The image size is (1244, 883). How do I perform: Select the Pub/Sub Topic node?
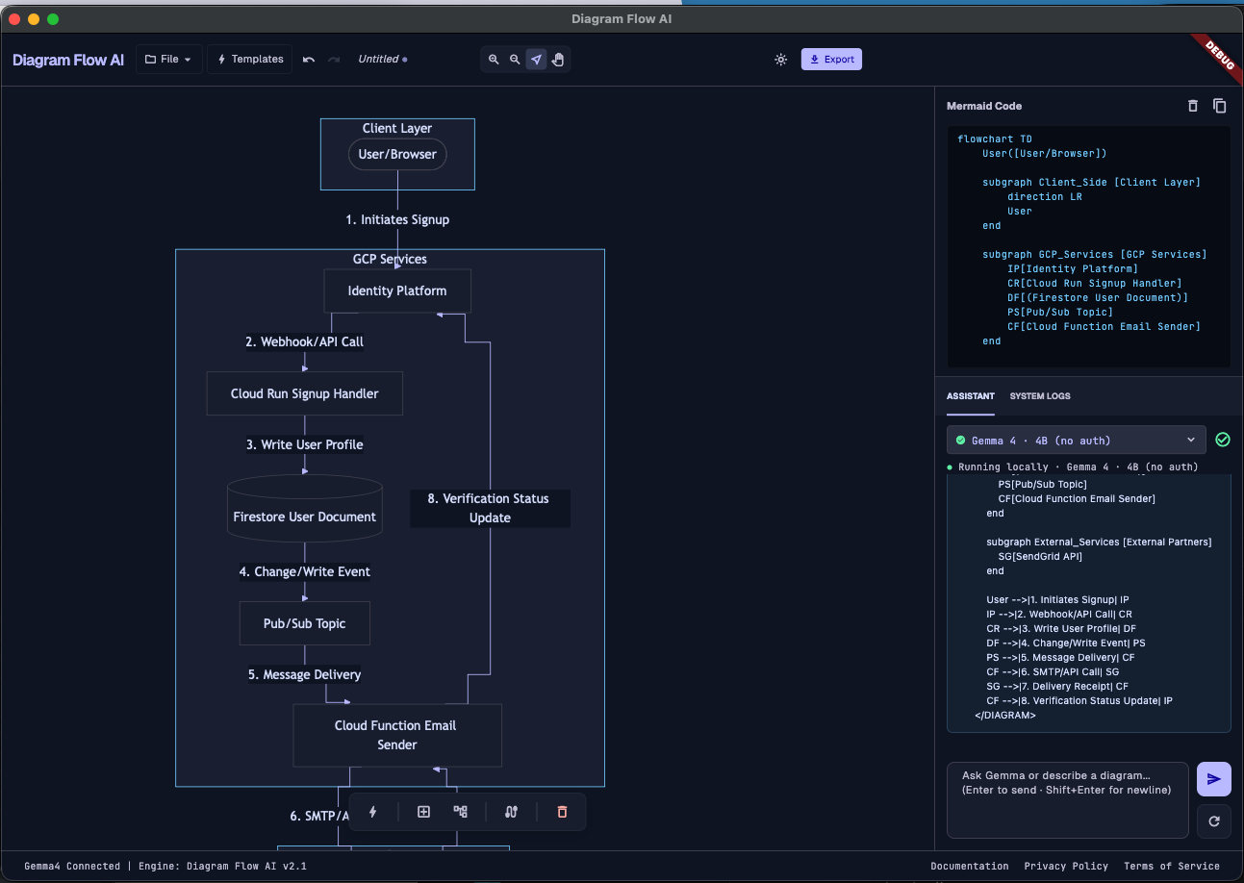click(305, 623)
